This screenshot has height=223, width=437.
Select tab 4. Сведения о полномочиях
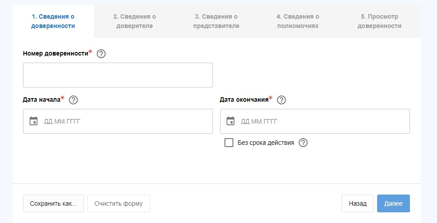pyautogui.click(x=298, y=21)
